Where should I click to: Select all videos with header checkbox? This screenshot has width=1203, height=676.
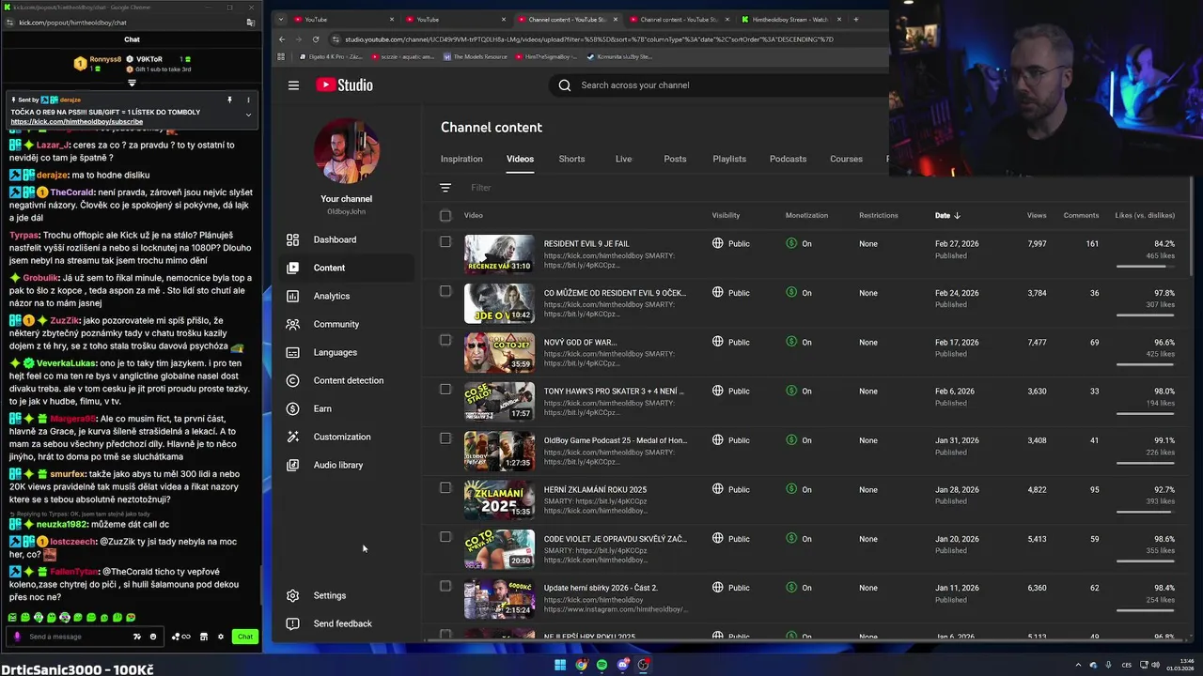(x=445, y=216)
